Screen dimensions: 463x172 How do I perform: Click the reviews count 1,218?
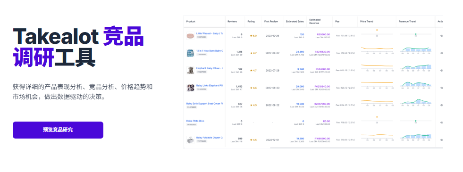click(239, 52)
